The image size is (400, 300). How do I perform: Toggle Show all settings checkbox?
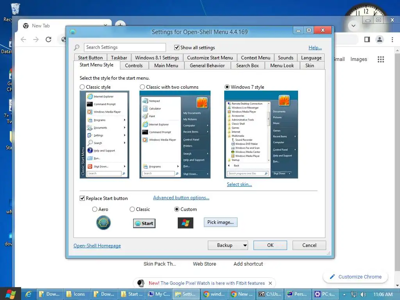pyautogui.click(x=177, y=47)
